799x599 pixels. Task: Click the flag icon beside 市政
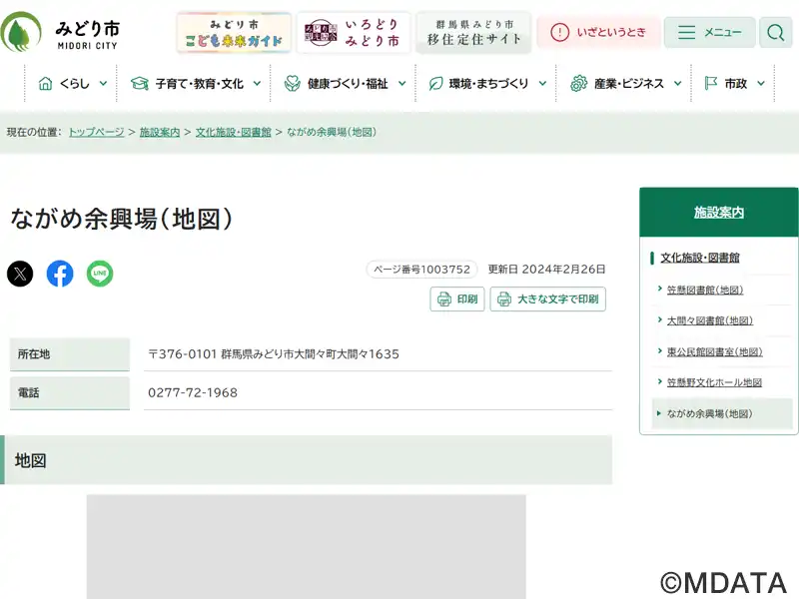tap(711, 83)
